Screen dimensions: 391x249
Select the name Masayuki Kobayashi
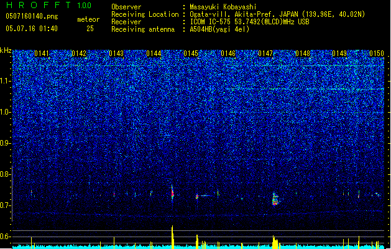(223, 7)
